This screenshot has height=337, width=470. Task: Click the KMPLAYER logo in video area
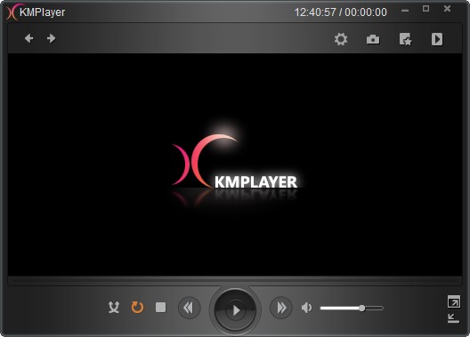(235, 164)
